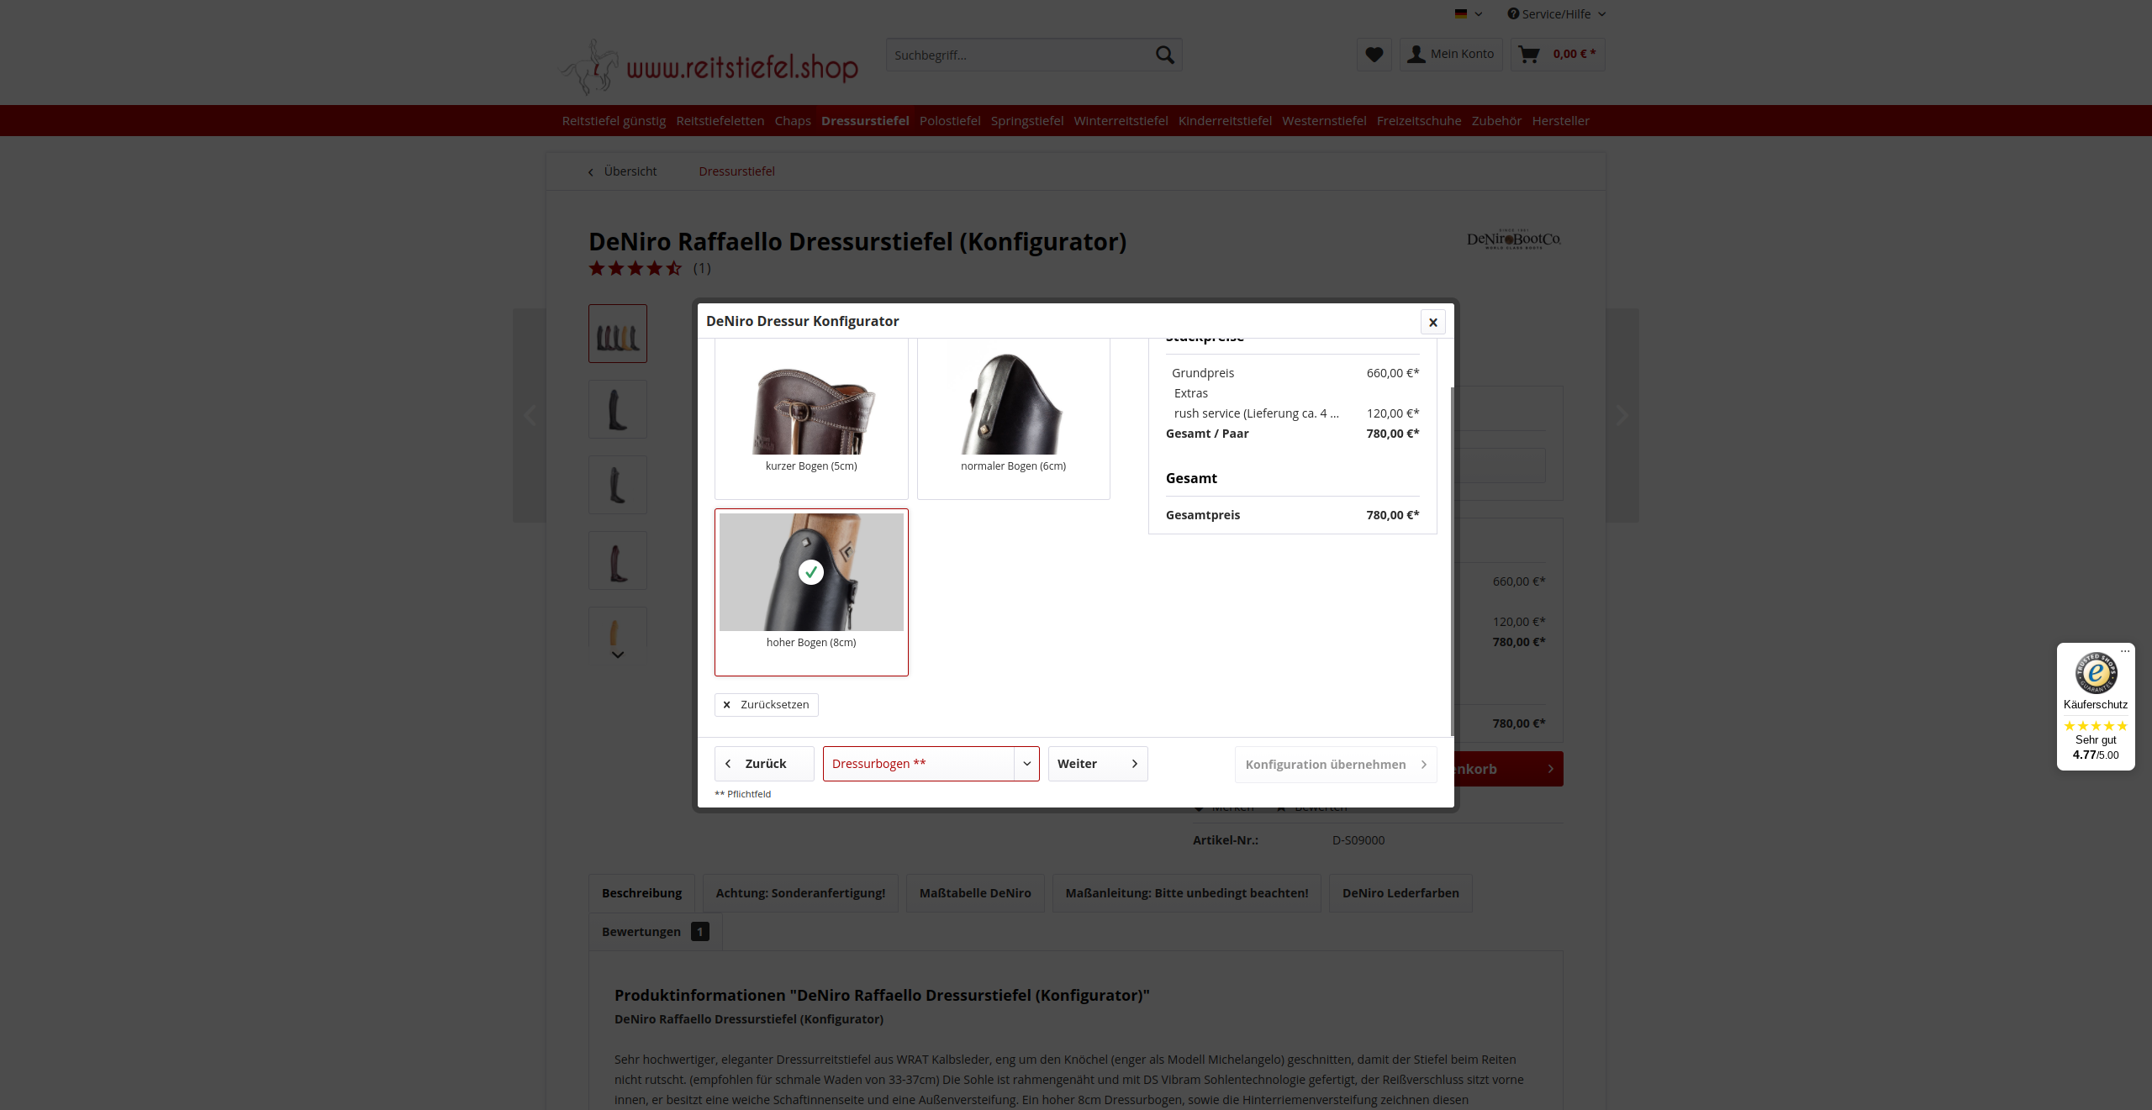Open the Dressurbogen step dropdown
Screen dimensions: 2152x1110
931,764
